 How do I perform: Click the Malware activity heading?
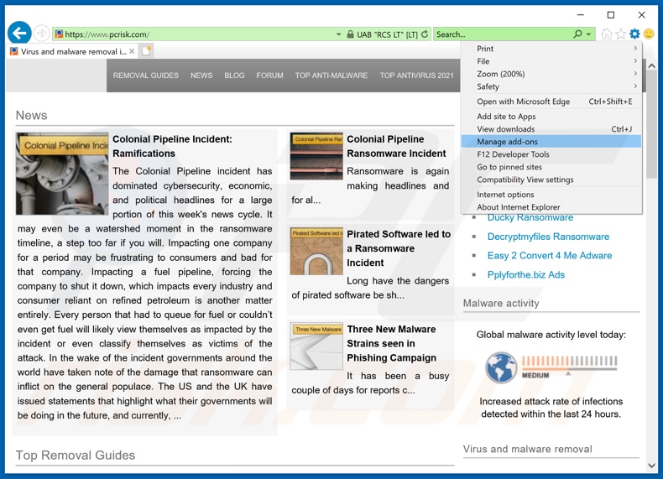(501, 303)
